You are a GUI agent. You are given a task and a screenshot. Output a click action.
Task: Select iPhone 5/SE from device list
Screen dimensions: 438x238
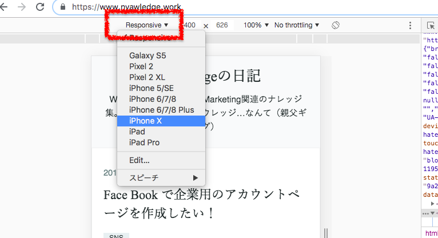161,88
